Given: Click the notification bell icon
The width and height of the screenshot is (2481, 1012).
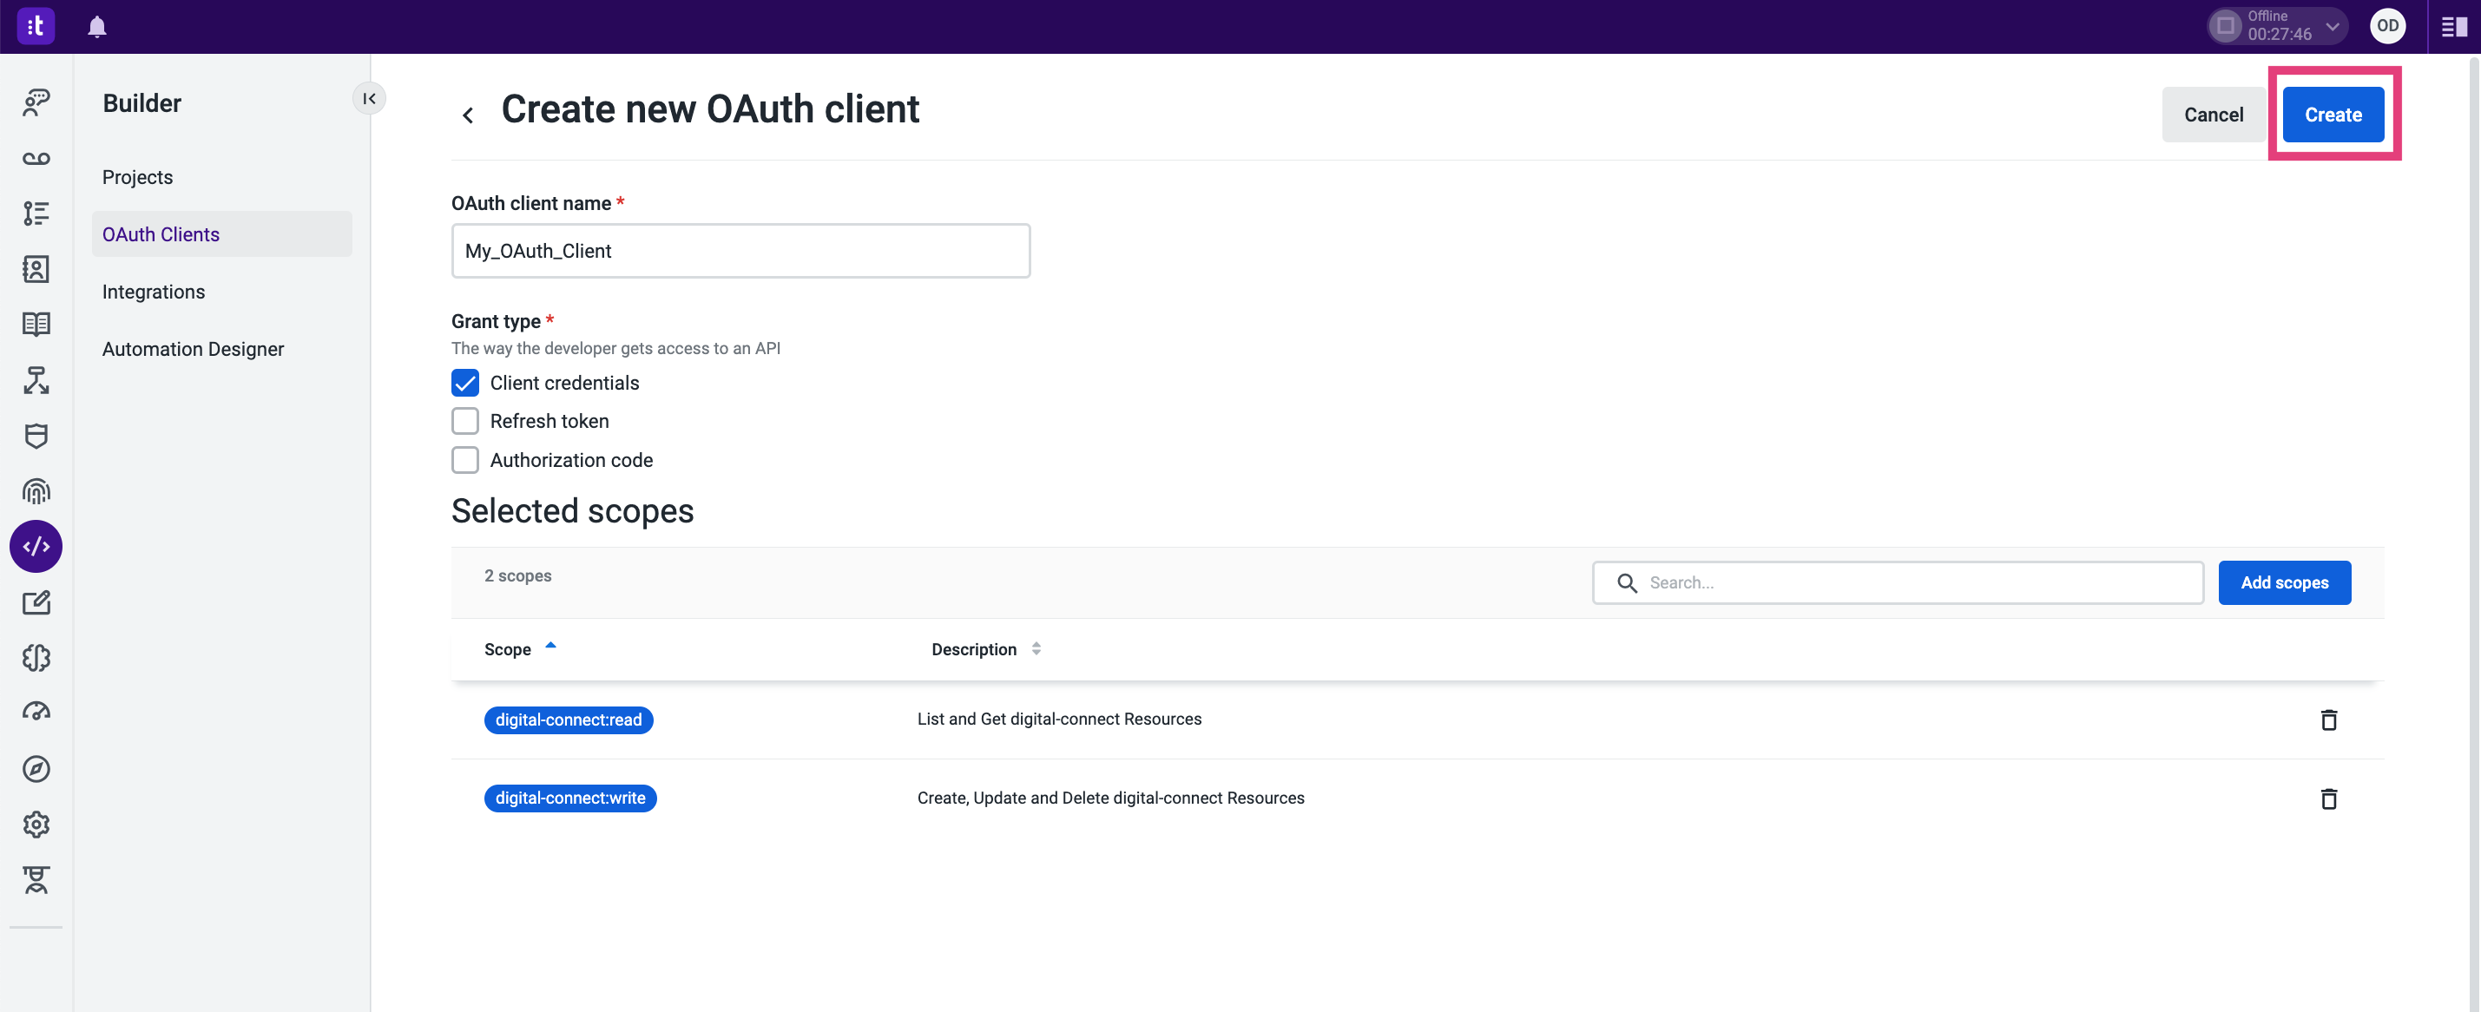Looking at the screenshot, I should coord(96,27).
